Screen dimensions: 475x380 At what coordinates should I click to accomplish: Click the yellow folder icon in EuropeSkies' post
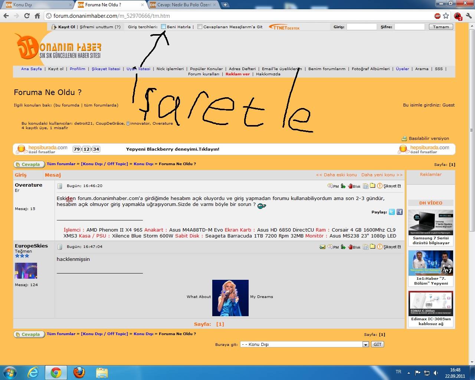(373, 246)
